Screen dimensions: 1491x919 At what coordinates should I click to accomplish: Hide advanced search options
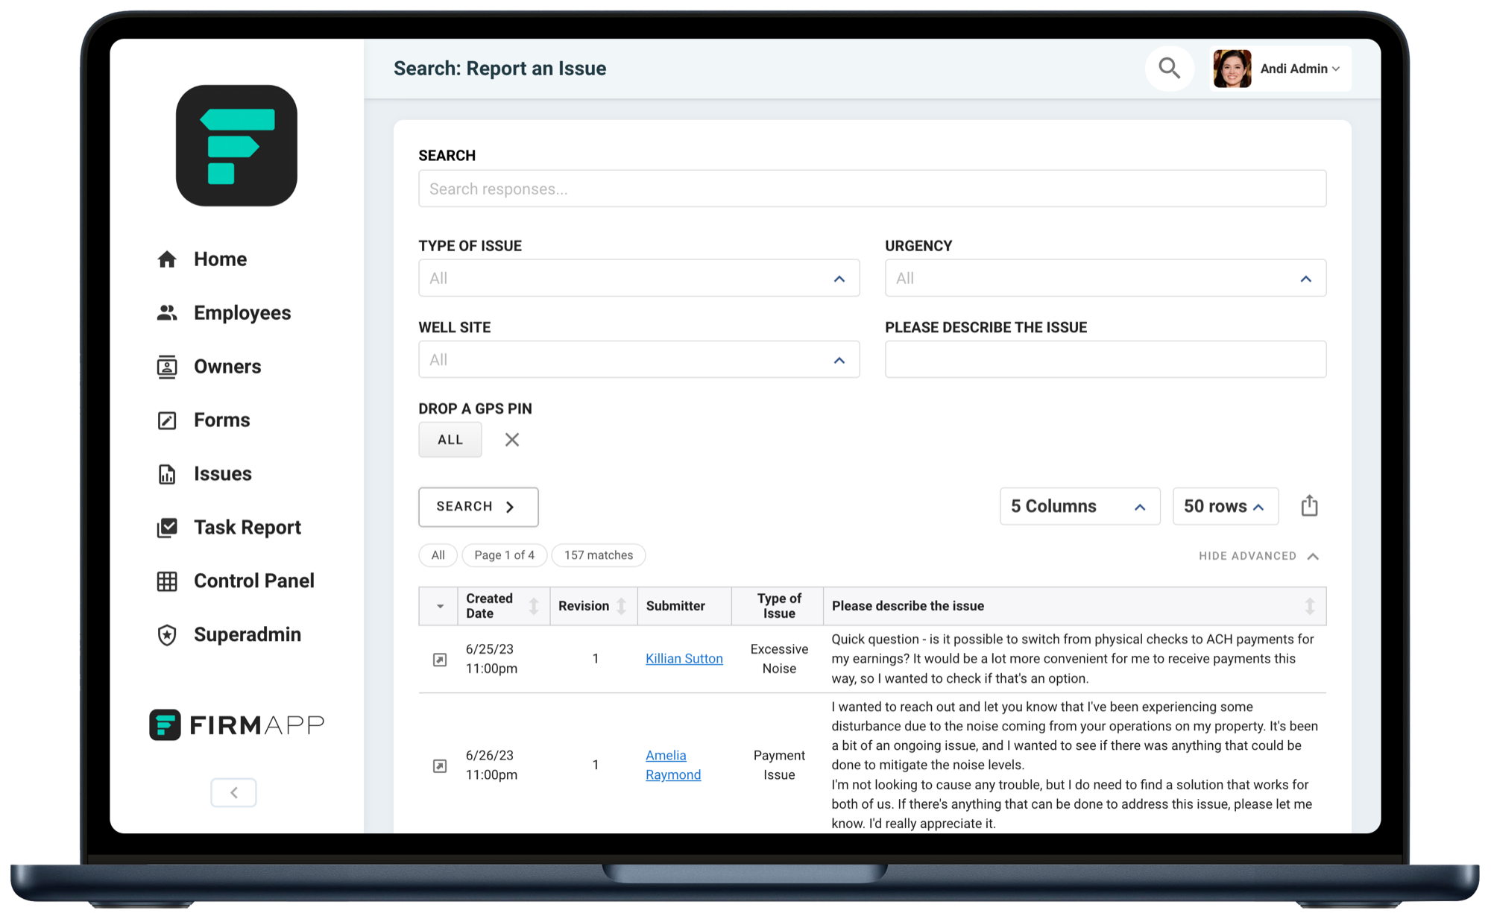[1258, 556]
